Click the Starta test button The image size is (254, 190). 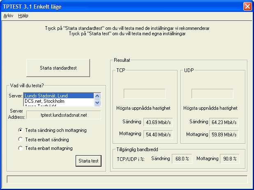(88, 161)
